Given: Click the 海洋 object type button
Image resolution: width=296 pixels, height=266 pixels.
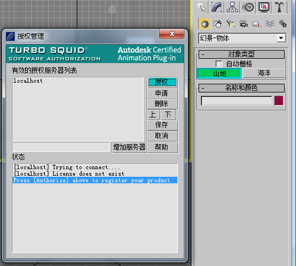Looking at the screenshot, I should (x=264, y=73).
